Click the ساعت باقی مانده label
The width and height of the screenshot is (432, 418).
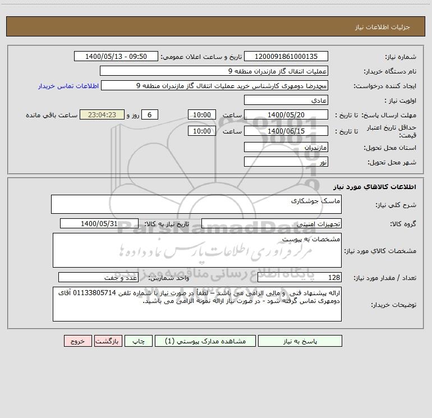52,115
